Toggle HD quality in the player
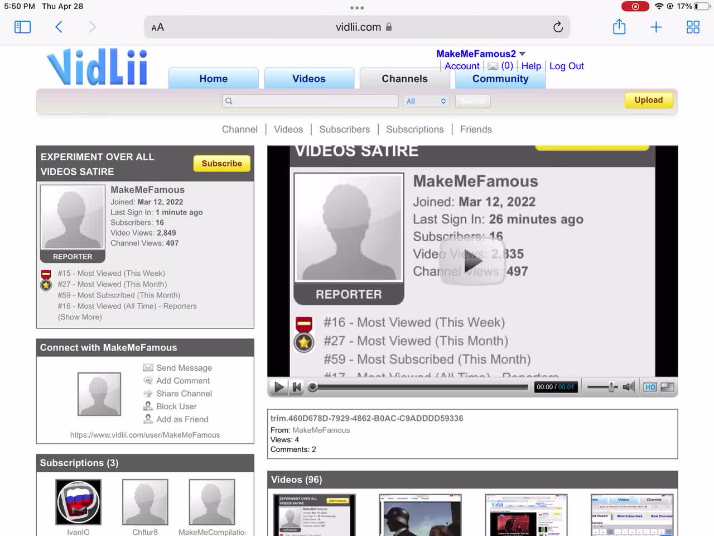714x536 pixels. pyautogui.click(x=650, y=387)
